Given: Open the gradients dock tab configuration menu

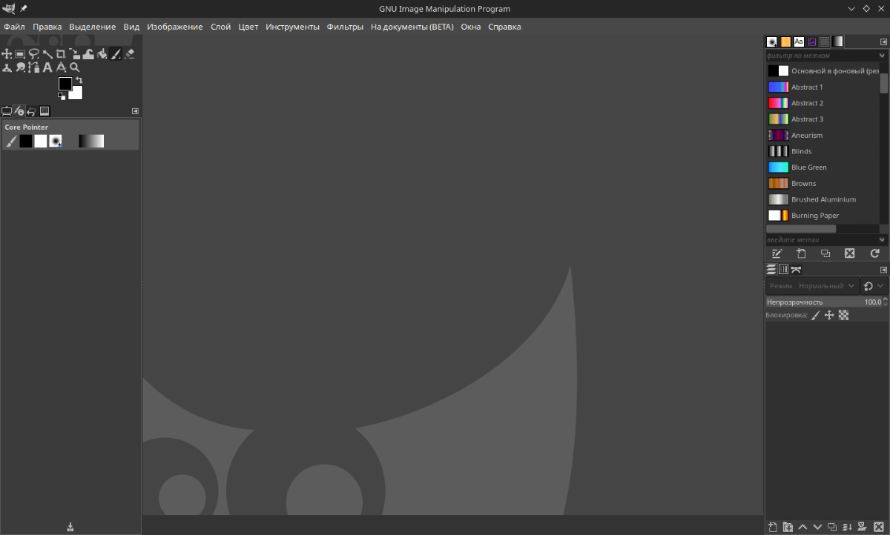Looking at the screenshot, I should tap(883, 42).
